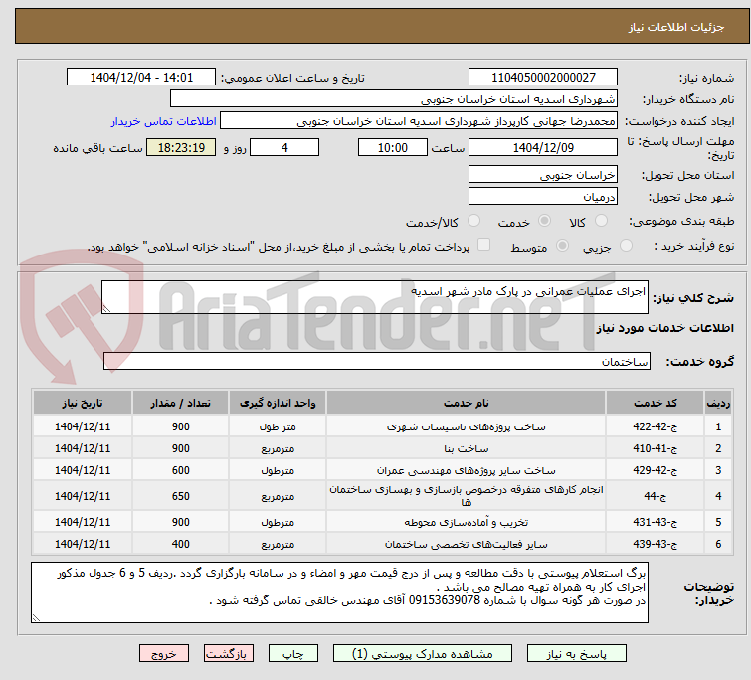The width and height of the screenshot is (751, 680).
Task: Click service code ج-43-431
Action: [655, 522]
